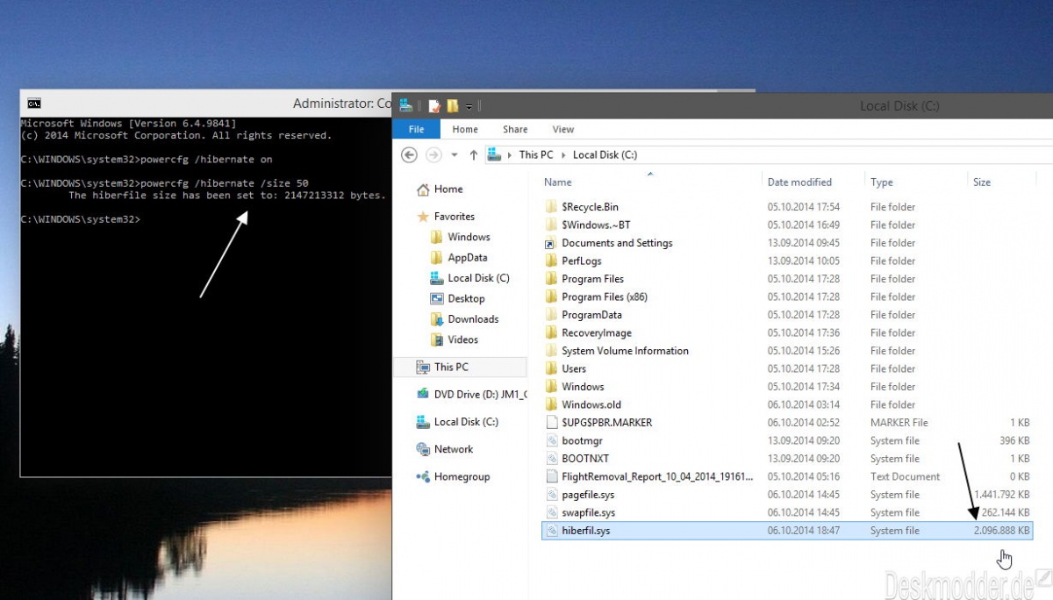The height and width of the screenshot is (600, 1053).
Task: Click the Up one level arrow
Action: click(x=474, y=154)
